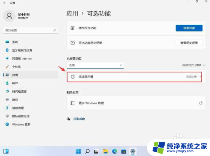
Task: Click the Windows Update icon in sidebar
Action: click(x=7, y=124)
